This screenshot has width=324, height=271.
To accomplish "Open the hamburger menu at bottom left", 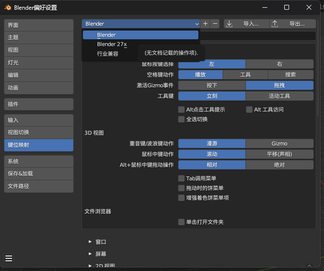I will pos(9,258).
